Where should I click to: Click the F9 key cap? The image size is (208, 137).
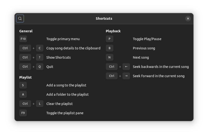(x=23, y=113)
